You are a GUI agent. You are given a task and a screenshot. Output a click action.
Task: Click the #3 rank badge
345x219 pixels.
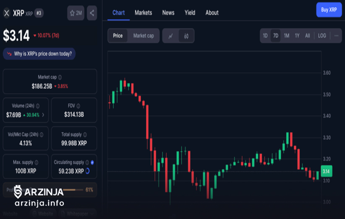tap(39, 13)
